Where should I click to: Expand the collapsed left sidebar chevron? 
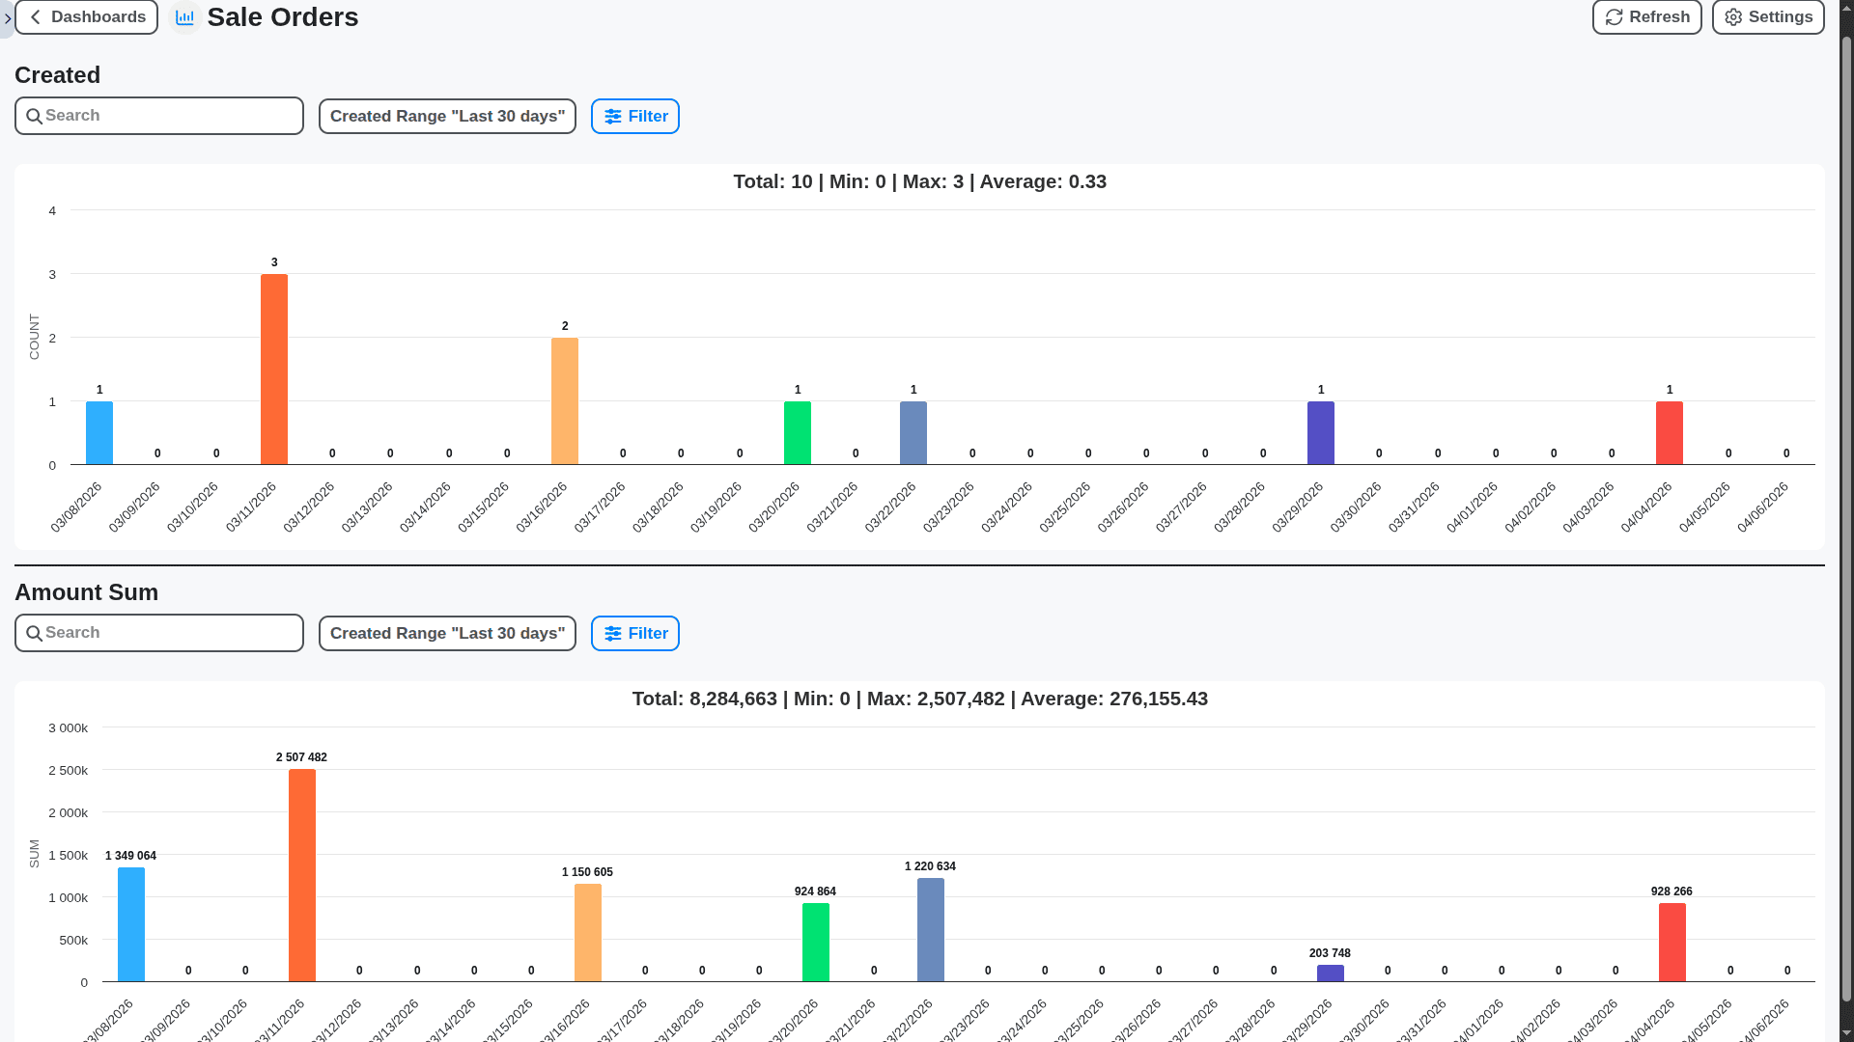click(x=8, y=17)
